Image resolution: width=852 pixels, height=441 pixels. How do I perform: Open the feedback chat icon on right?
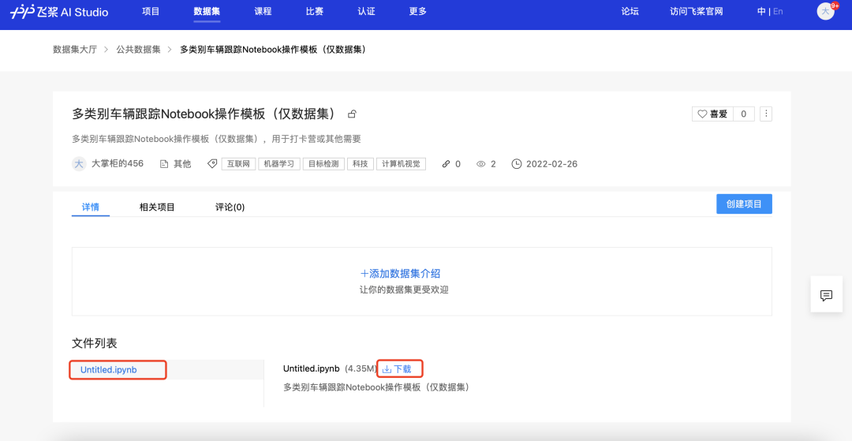[826, 296]
